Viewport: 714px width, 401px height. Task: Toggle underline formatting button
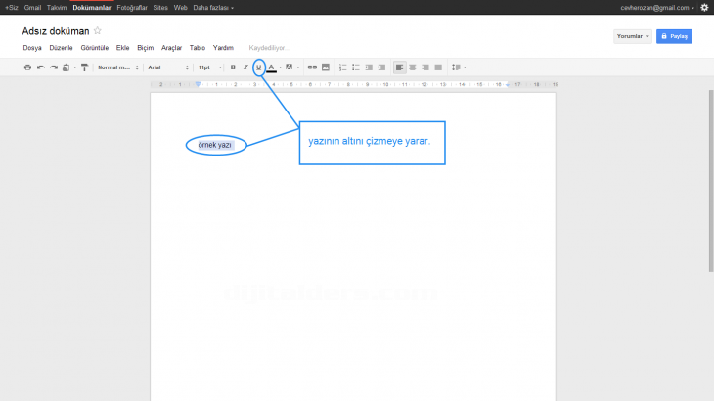click(x=258, y=67)
